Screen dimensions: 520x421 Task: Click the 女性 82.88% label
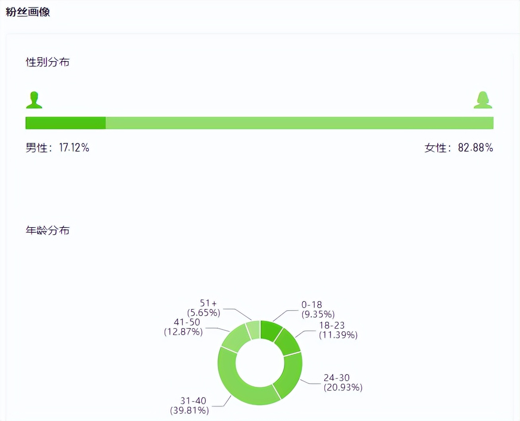pos(458,148)
